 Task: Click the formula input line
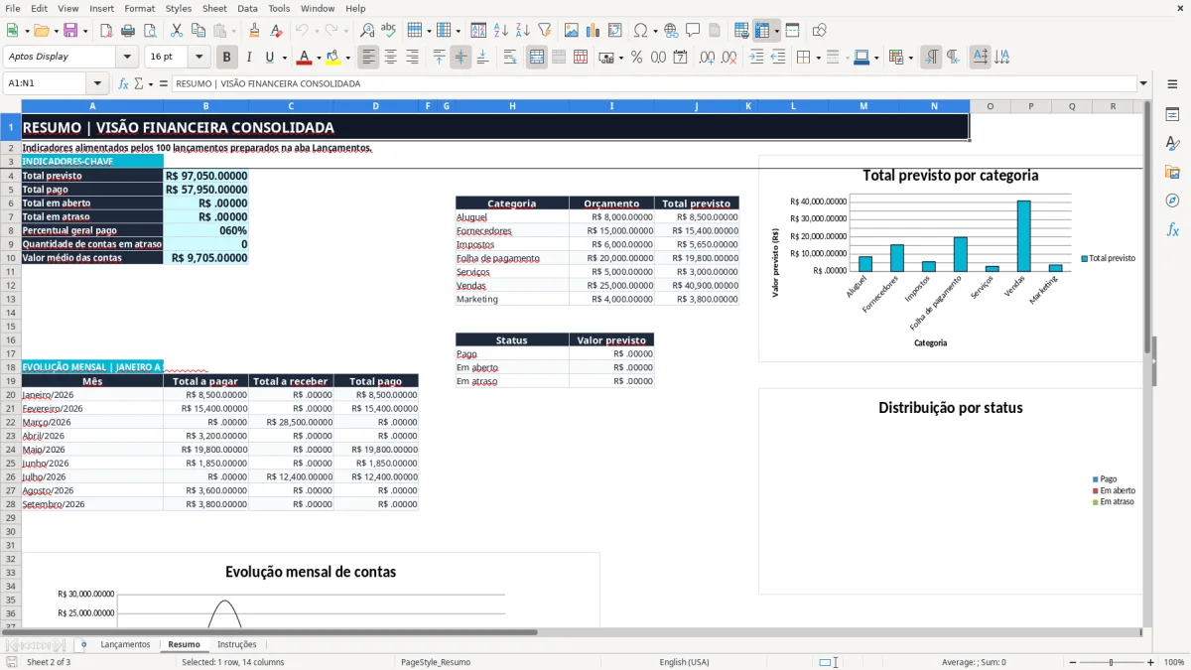pyautogui.click(x=654, y=84)
